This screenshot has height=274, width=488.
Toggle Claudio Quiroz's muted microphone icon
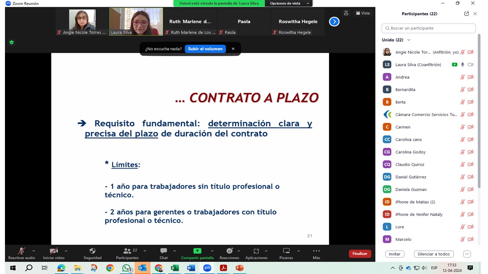coord(462,164)
